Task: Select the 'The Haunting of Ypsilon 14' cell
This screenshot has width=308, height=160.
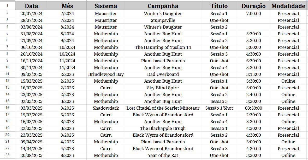Action: tap(163, 47)
